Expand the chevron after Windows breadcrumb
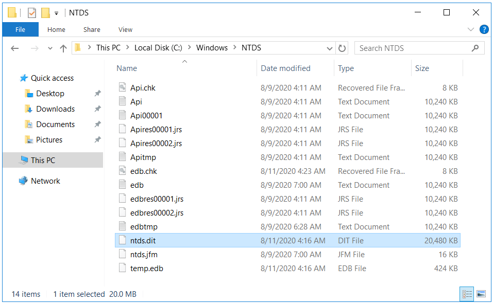 click(235, 47)
